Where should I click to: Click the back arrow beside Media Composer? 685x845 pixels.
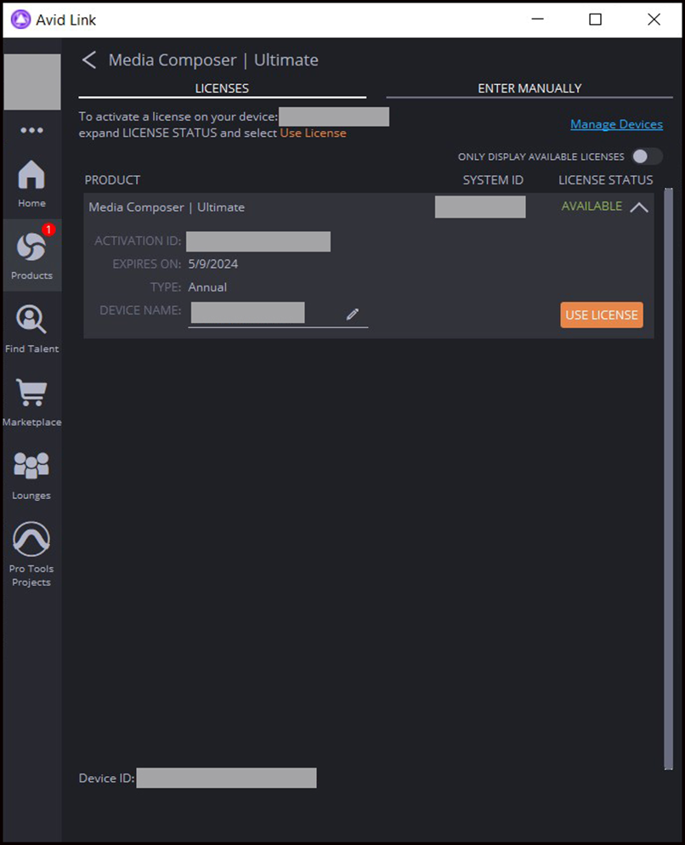pyautogui.click(x=89, y=60)
